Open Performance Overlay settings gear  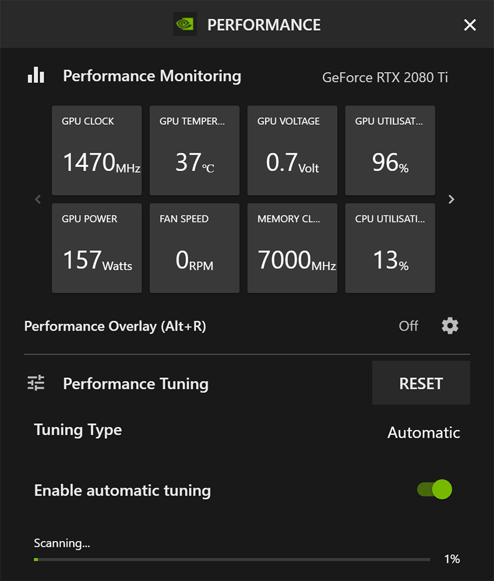pos(450,326)
